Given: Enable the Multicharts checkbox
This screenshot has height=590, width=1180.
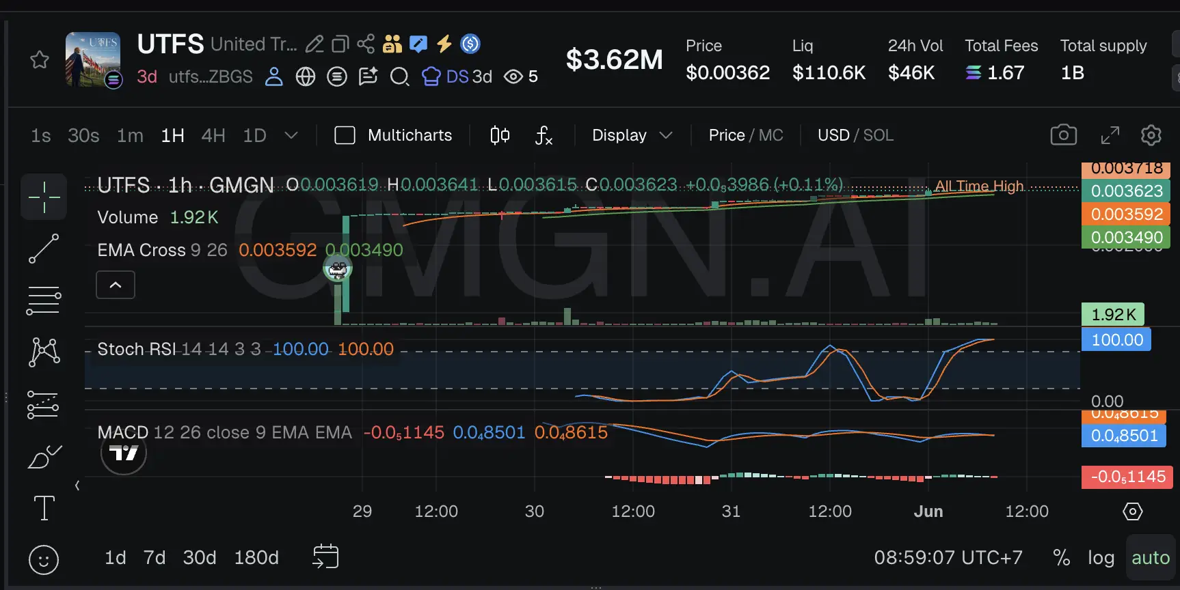Looking at the screenshot, I should tap(345, 135).
